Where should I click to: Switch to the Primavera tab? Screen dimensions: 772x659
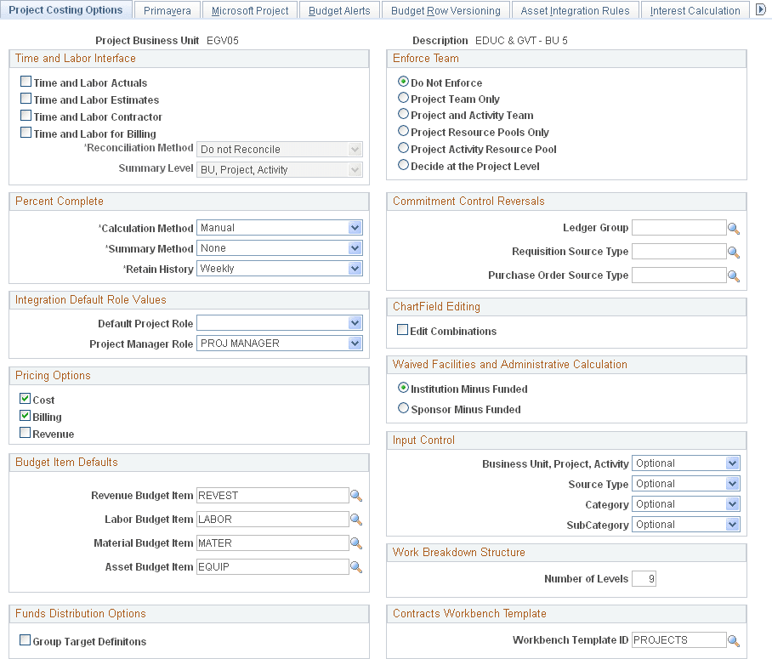[x=167, y=9]
